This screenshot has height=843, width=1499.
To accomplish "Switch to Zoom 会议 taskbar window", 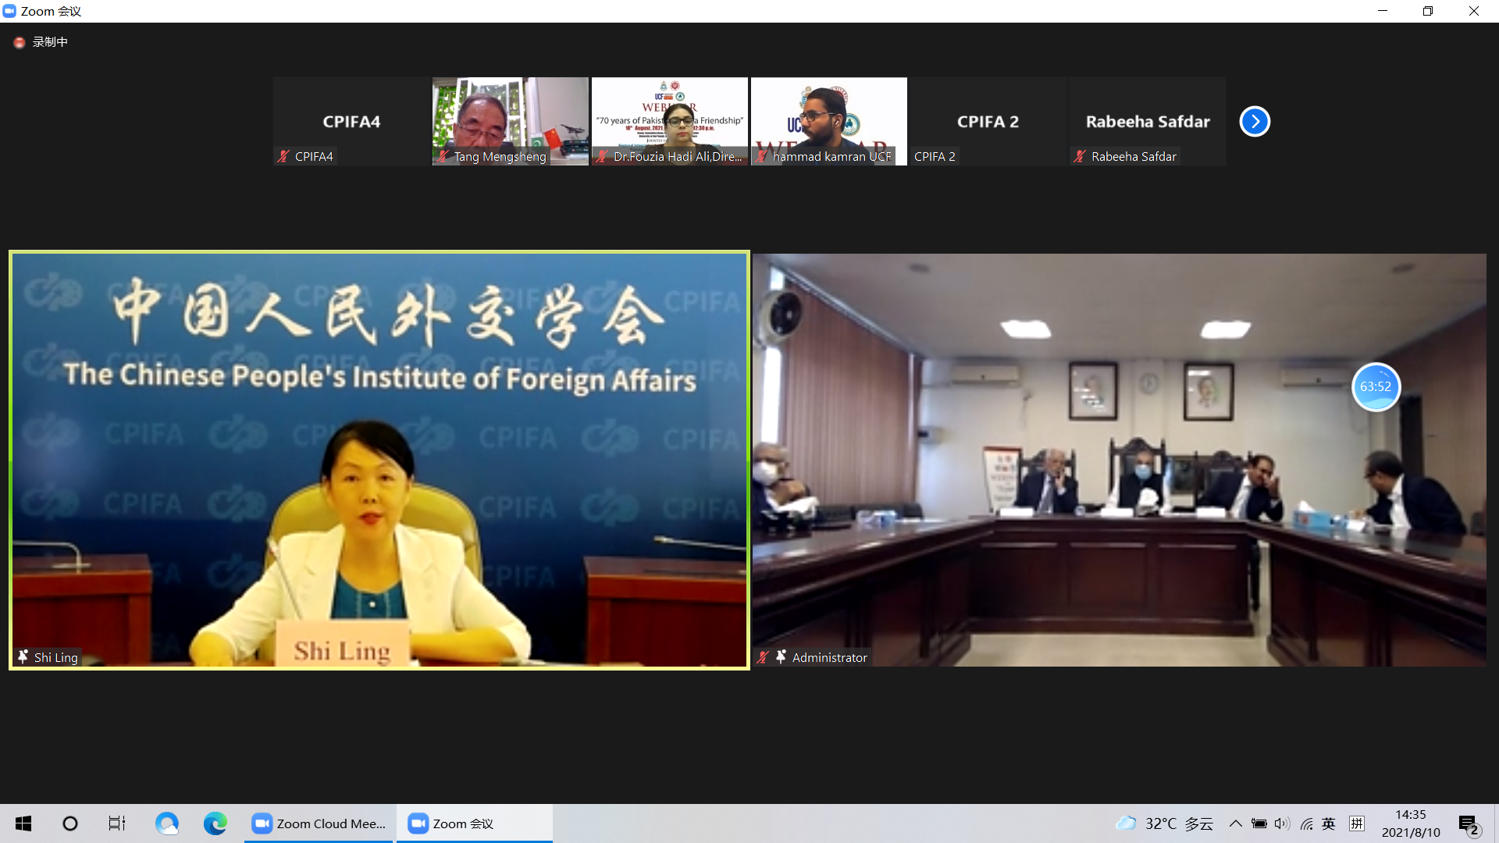I will 474,823.
